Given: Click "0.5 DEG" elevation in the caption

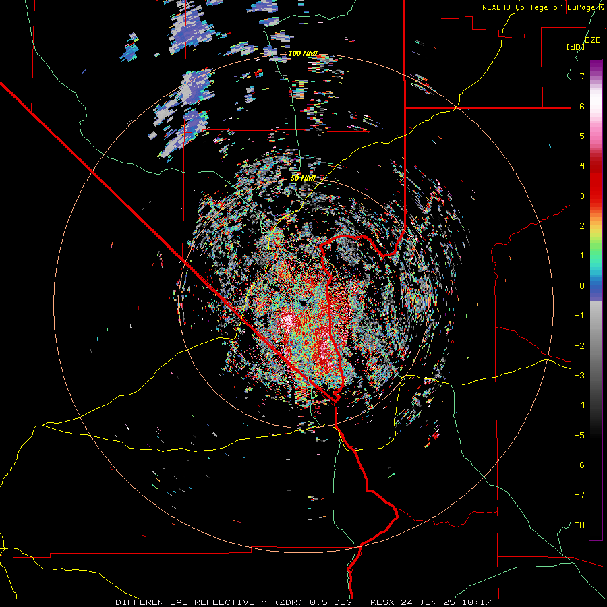Looking at the screenshot, I should tap(330, 602).
